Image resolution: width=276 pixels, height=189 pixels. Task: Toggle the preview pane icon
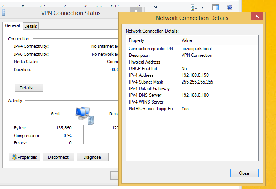coord(216,7)
